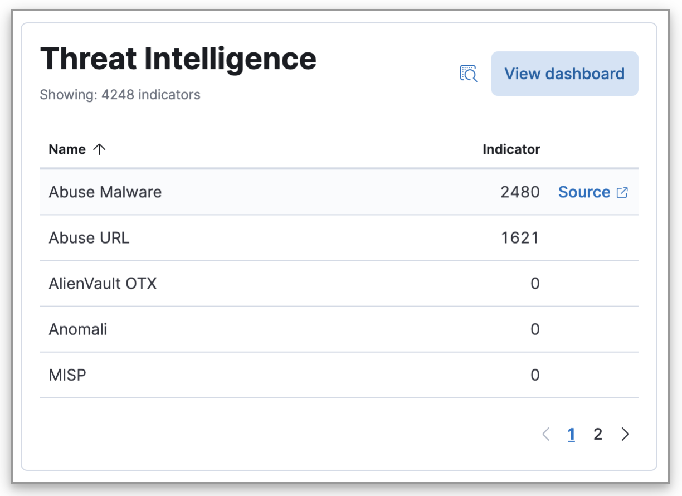Collapse back using the previous-page chevron
This screenshot has height=496, width=682.
coord(545,434)
